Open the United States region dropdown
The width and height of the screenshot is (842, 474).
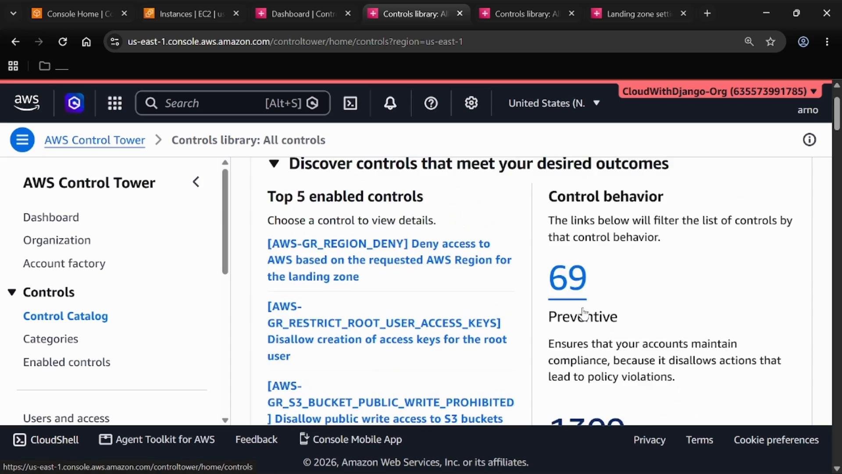pos(554,103)
